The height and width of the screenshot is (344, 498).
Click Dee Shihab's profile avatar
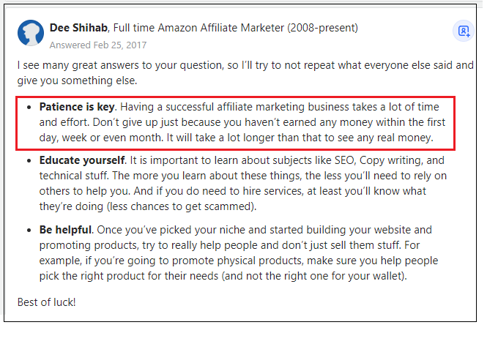pos(31,34)
